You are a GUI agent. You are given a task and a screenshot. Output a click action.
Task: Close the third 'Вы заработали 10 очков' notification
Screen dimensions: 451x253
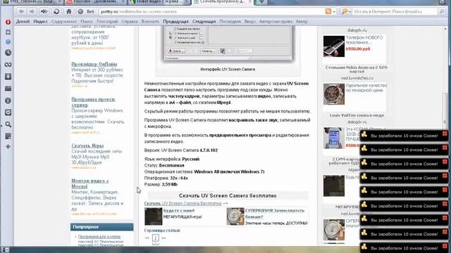[445, 162]
